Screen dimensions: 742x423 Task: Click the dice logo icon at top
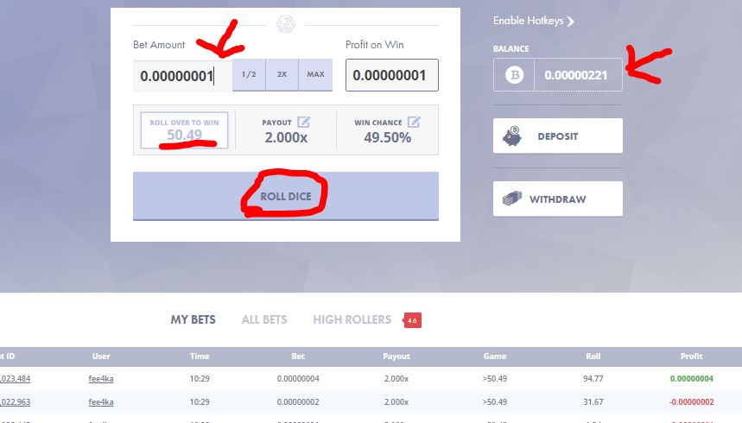[x=286, y=23]
